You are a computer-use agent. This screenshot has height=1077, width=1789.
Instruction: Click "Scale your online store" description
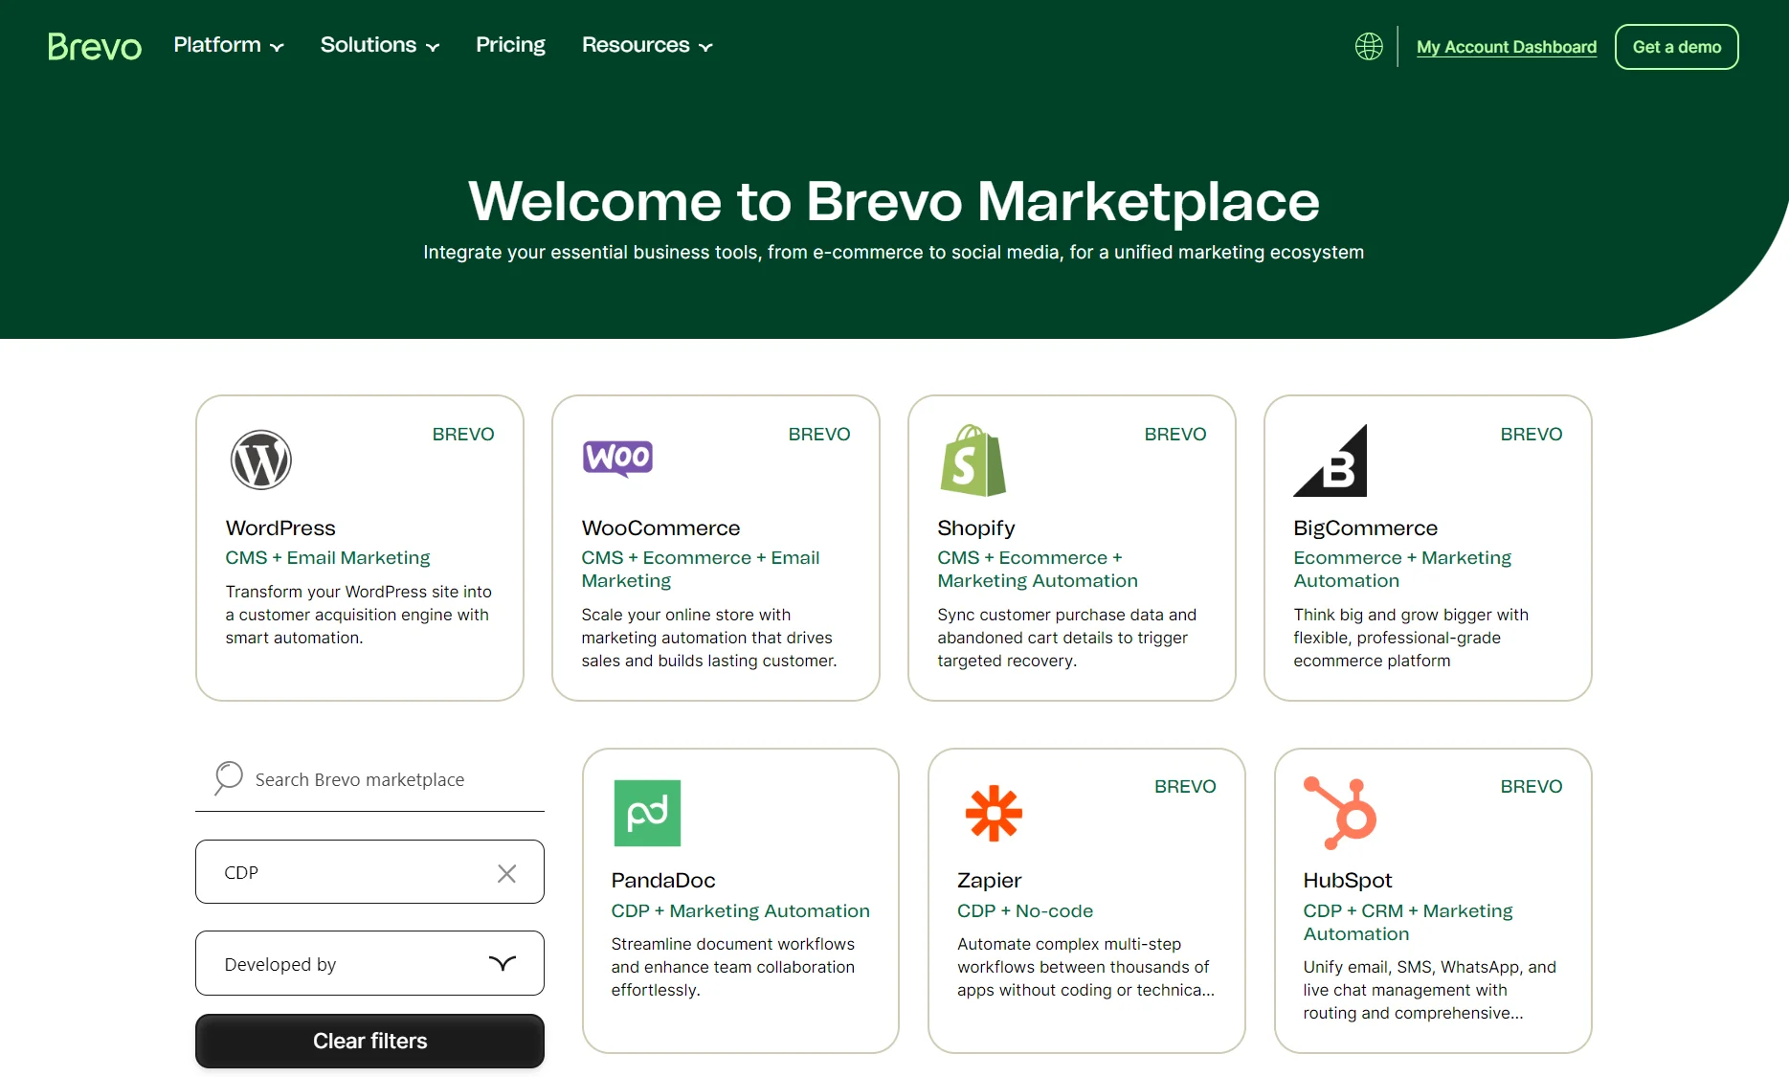709,638
